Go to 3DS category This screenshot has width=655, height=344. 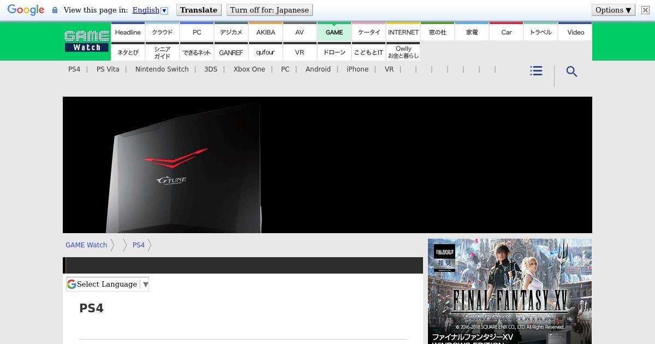pyautogui.click(x=211, y=69)
